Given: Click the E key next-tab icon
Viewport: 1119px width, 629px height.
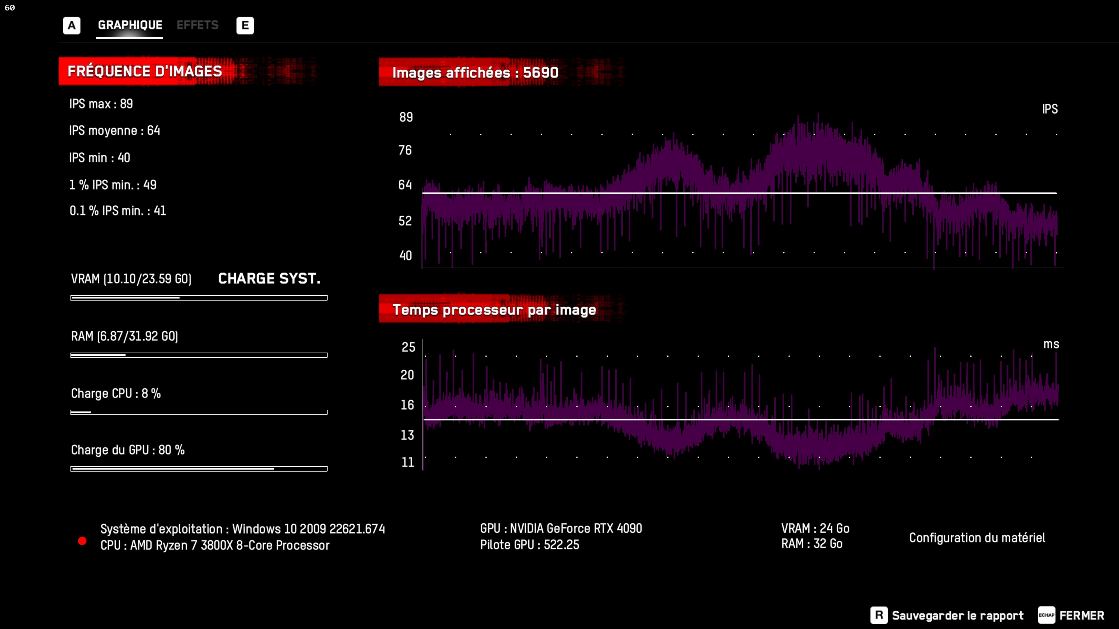Looking at the screenshot, I should point(245,26).
